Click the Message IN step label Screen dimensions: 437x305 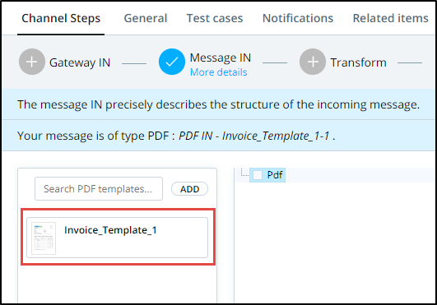click(x=221, y=58)
